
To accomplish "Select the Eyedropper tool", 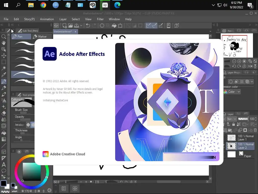I will click(4, 75).
